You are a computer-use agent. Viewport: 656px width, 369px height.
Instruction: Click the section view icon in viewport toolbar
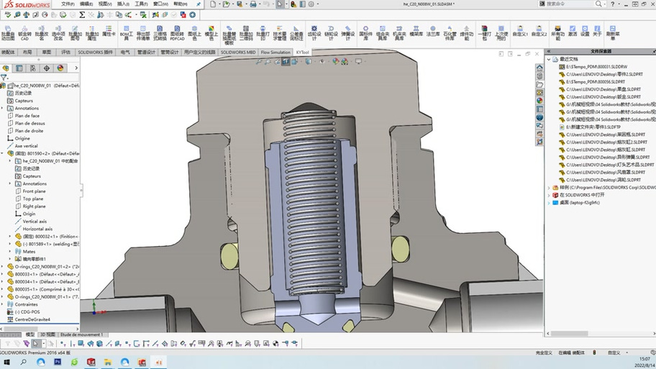(286, 62)
